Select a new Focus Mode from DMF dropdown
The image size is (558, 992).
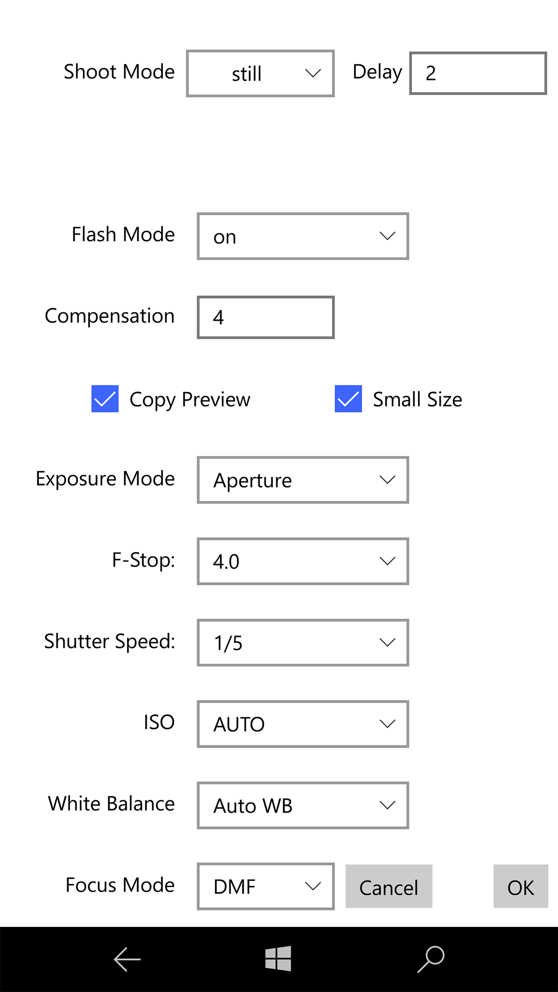coord(265,887)
